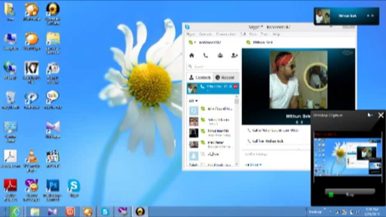The width and height of the screenshot is (386, 217).
Task: Select the first contact in the list
Action: (x=211, y=110)
